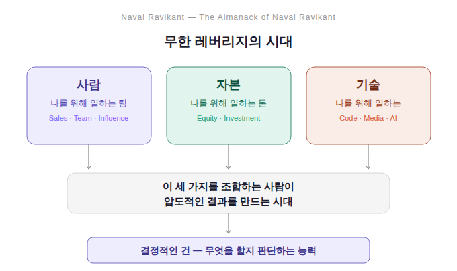Screen dimensions: 457x271
Task: Click the text '나를 위해 일하는 팀'
Action: click(x=89, y=103)
